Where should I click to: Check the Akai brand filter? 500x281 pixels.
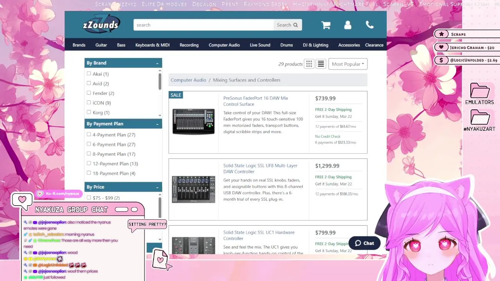coord(89,73)
